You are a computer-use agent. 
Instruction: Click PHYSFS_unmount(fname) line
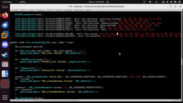click(x=29, y=15)
